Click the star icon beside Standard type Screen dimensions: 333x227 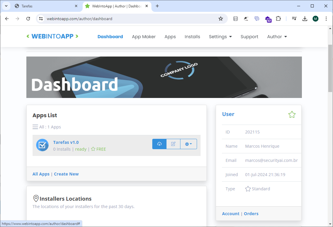[248, 189]
